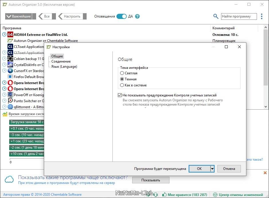Click the Cobian backup program icon
The height and width of the screenshot is (198, 269).
[x=10, y=59]
